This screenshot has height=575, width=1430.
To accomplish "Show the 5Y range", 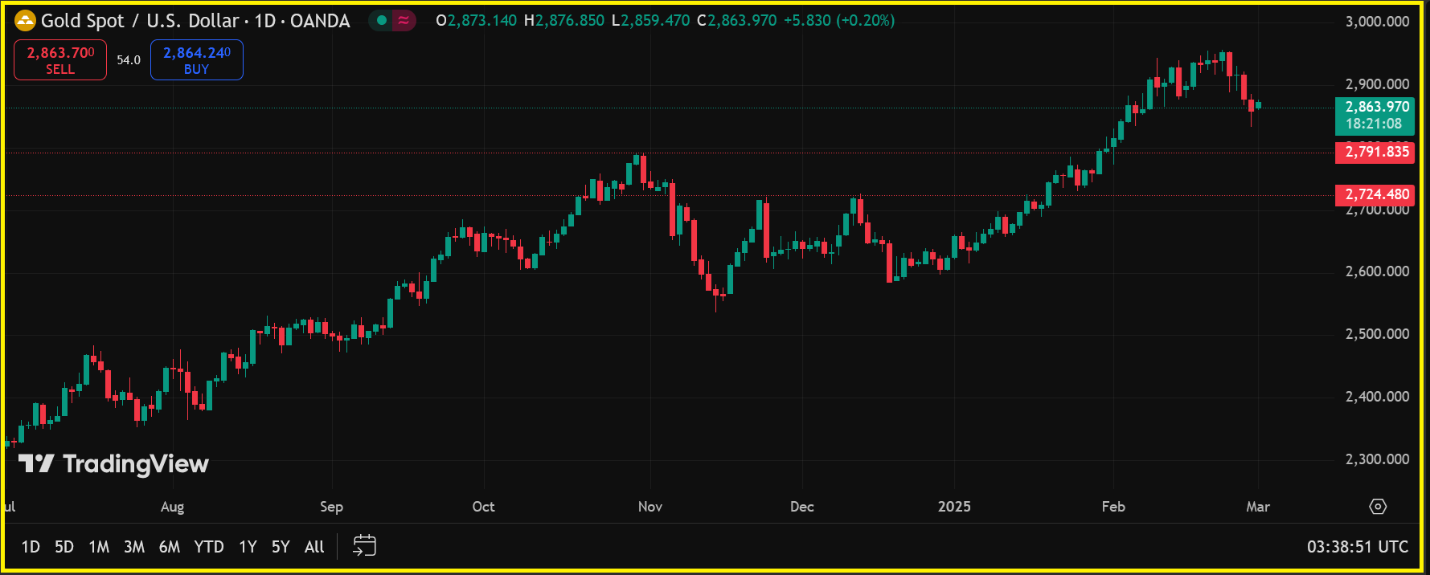I will pyautogui.click(x=281, y=547).
